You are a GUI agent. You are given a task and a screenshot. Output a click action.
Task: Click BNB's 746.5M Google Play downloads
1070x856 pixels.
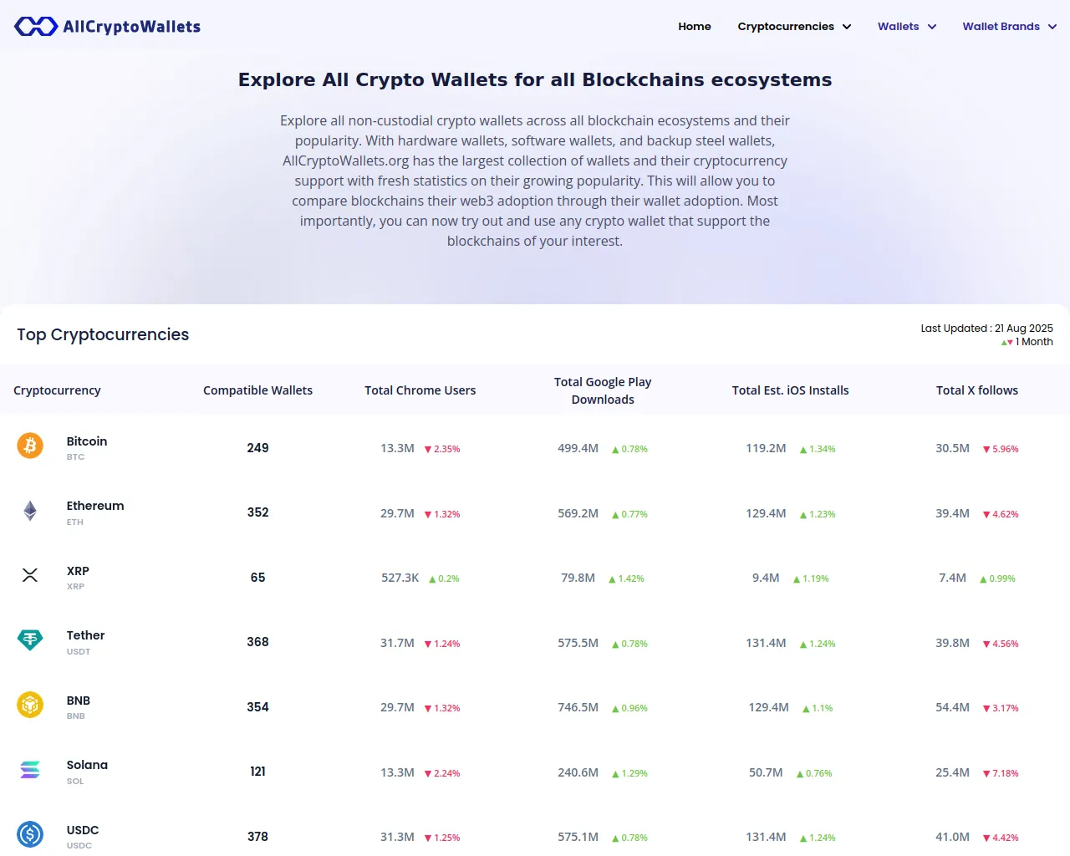pyautogui.click(x=578, y=707)
